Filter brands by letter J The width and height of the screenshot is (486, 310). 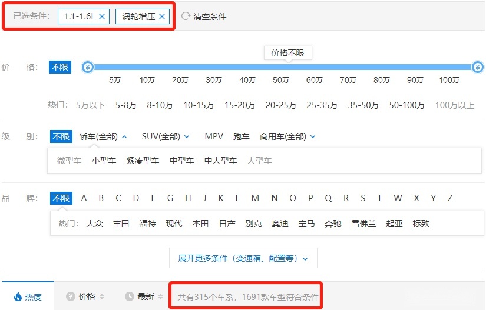coord(204,198)
